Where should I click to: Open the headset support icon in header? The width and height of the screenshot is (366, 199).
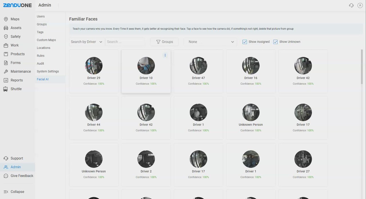pyautogui.click(x=351, y=5)
